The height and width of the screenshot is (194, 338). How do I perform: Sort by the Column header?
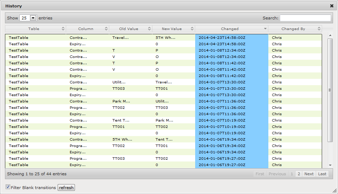click(88, 29)
